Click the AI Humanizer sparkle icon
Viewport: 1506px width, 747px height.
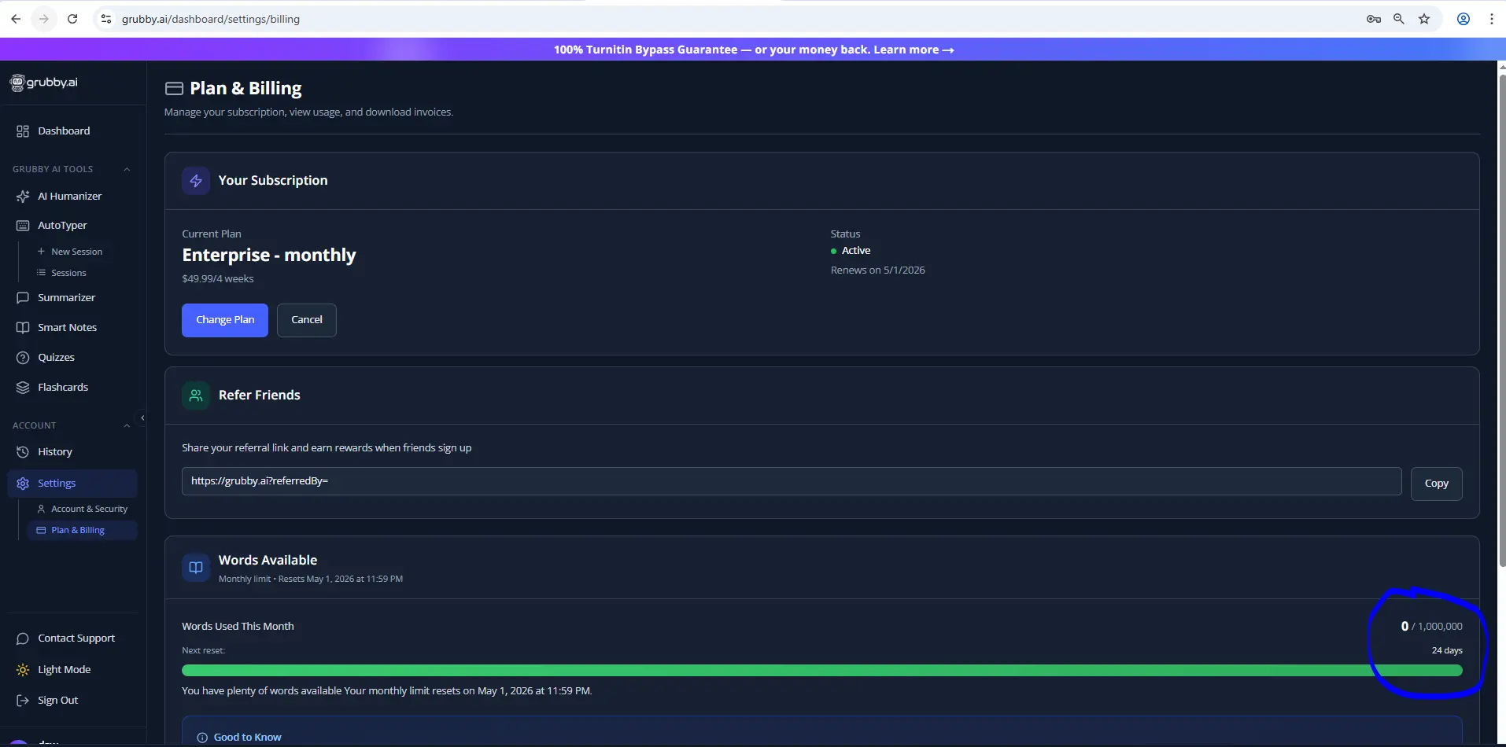23,197
